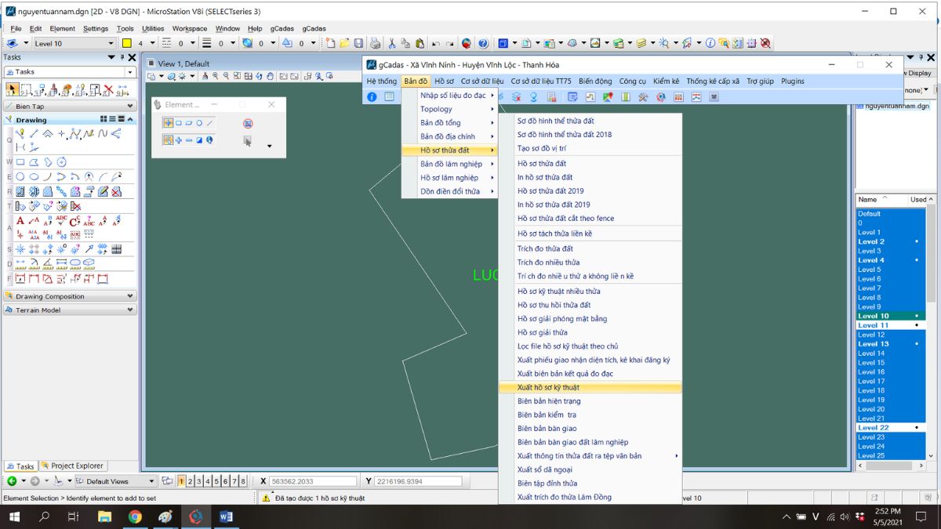Click the Element Selection arrow tool

click(13, 90)
